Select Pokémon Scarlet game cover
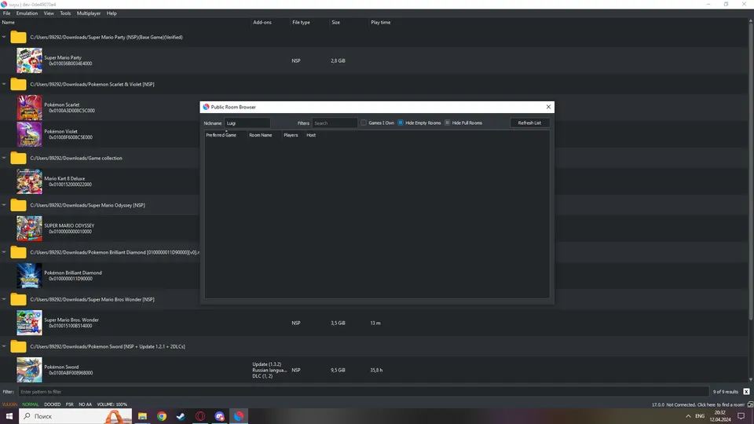The width and height of the screenshot is (754, 424). (x=29, y=108)
